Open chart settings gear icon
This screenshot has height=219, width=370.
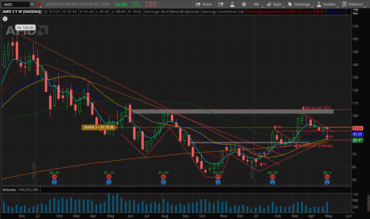click(x=244, y=4)
